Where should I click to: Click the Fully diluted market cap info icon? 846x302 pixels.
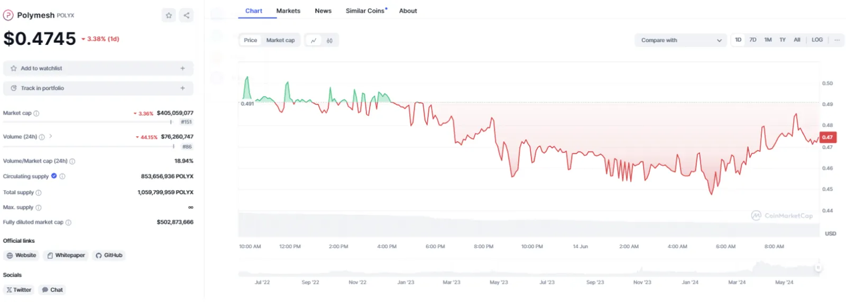click(68, 223)
